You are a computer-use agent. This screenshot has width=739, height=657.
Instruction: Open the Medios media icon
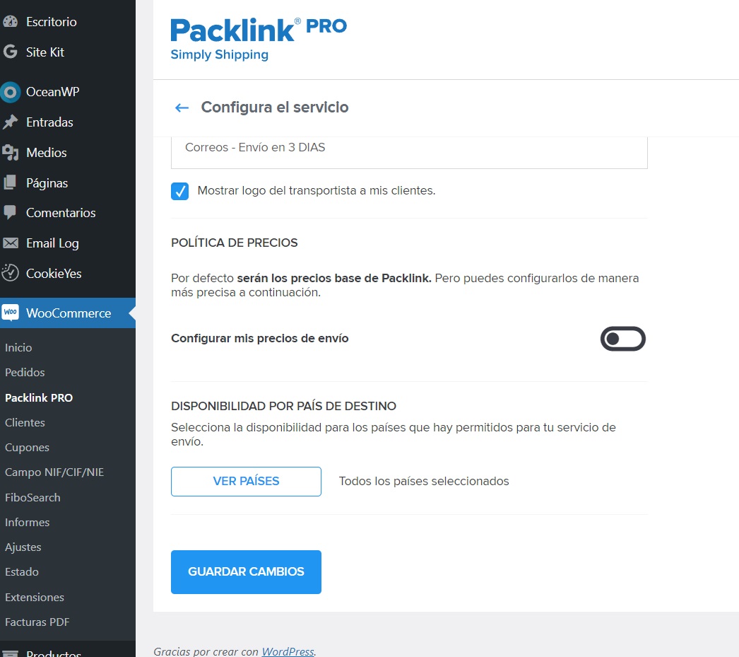pyautogui.click(x=11, y=153)
